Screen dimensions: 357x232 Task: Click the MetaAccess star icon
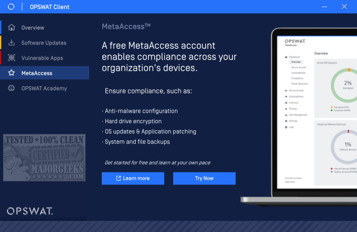point(11,73)
